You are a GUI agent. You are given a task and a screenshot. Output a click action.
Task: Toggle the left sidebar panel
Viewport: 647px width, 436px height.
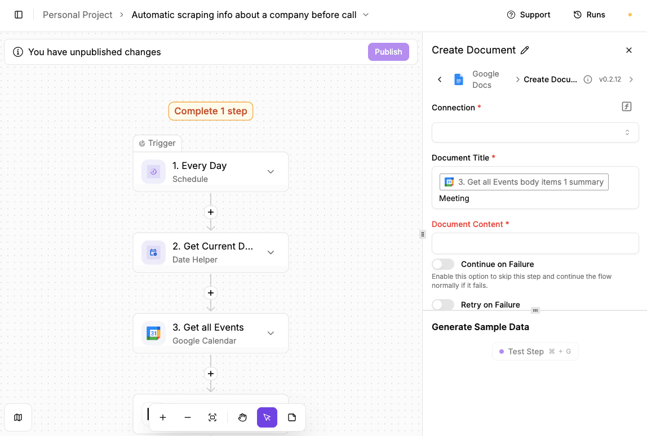point(19,15)
